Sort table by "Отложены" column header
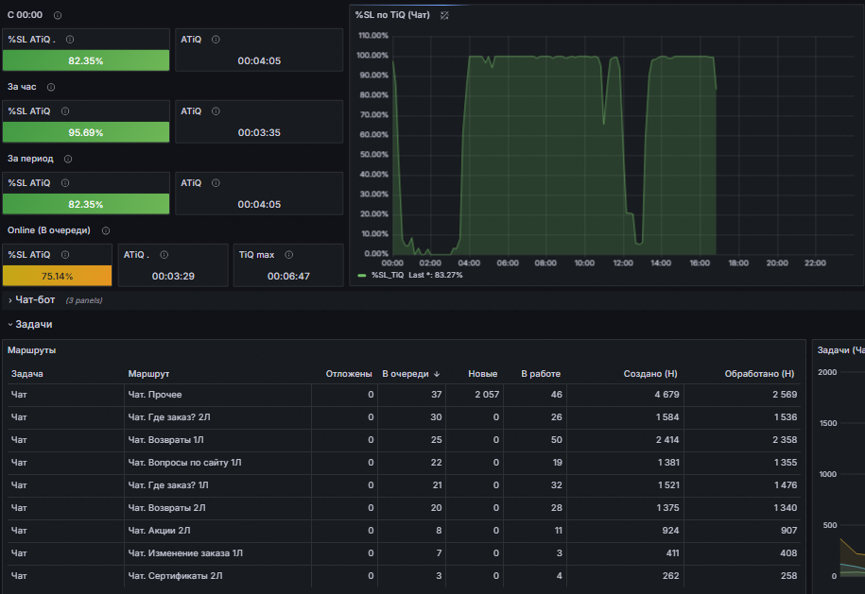Image resolution: width=865 pixels, height=594 pixels. point(349,374)
